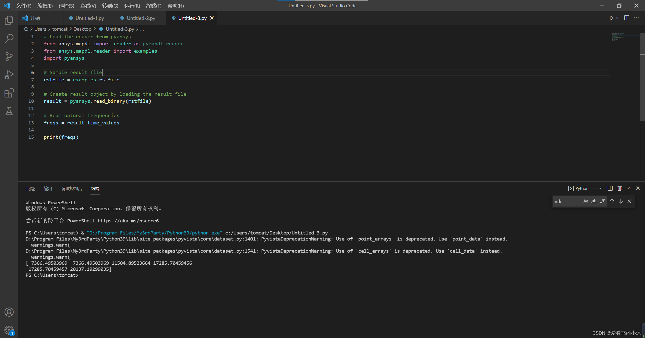Viewport: 645px width, 338px height.
Task: Open the Extensions view
Action: pos(9,93)
